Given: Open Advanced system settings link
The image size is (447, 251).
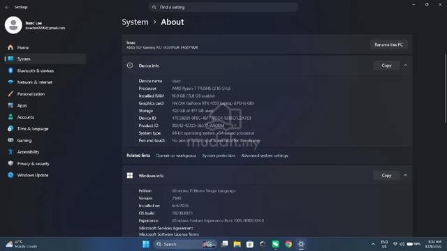Looking at the screenshot, I should pyautogui.click(x=265, y=155).
